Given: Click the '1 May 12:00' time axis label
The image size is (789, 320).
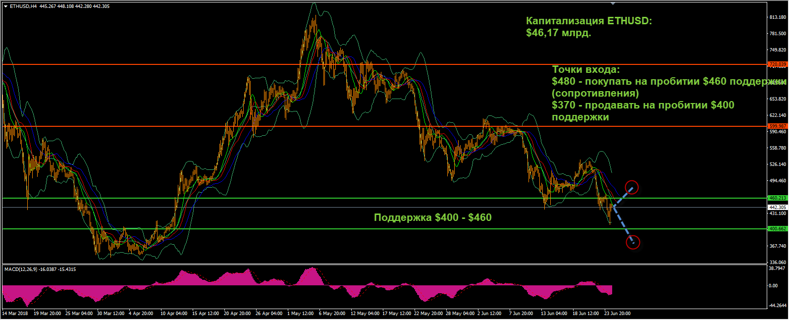Looking at the screenshot, I should pyautogui.click(x=301, y=314).
